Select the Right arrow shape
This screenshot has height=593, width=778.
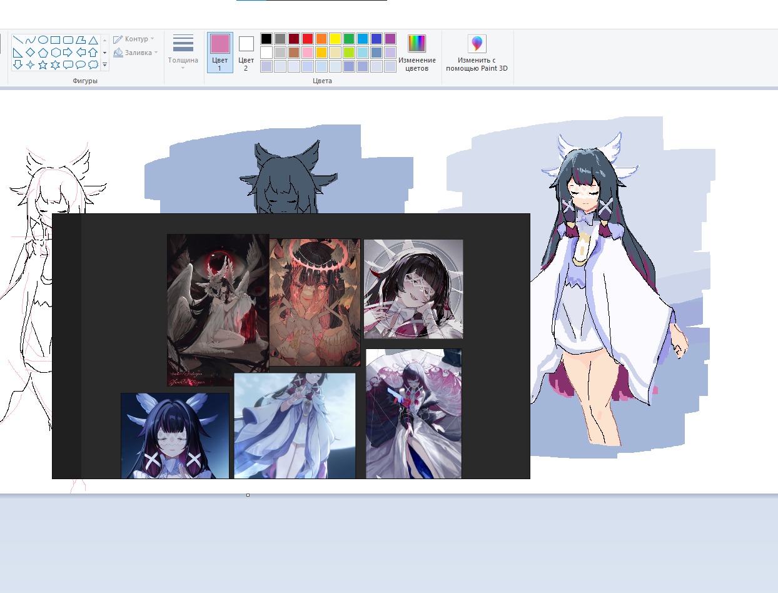coord(68,52)
